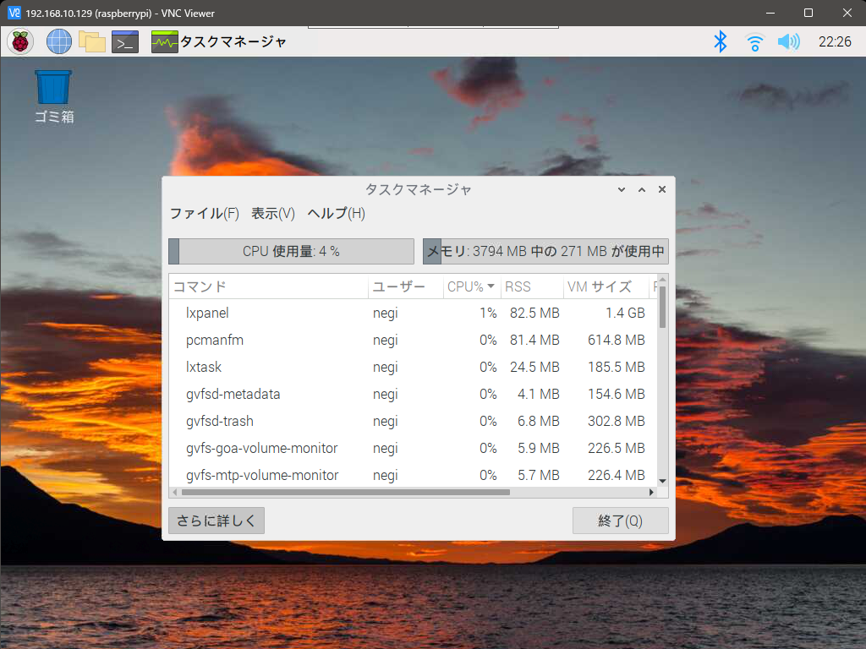866x649 pixels.
Task: Click the volume speaker icon
Action: click(x=788, y=41)
